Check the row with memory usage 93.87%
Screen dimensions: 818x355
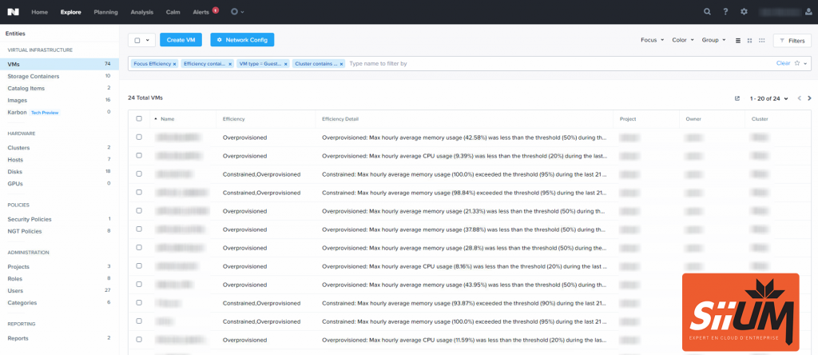coord(139,302)
